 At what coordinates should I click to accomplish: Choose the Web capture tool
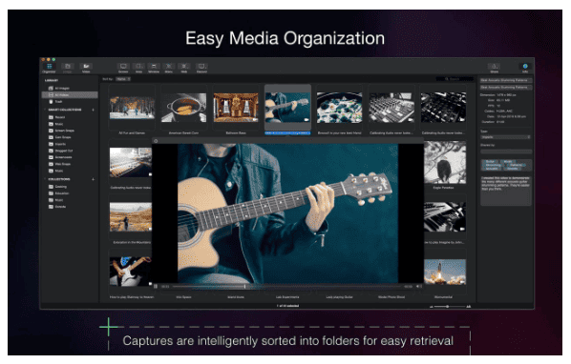click(184, 68)
